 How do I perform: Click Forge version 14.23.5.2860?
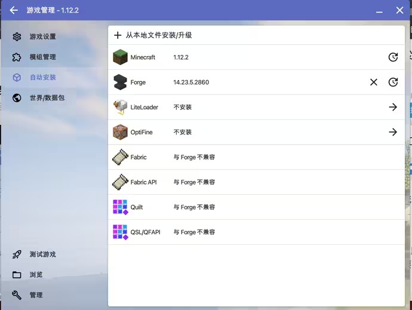pos(191,82)
